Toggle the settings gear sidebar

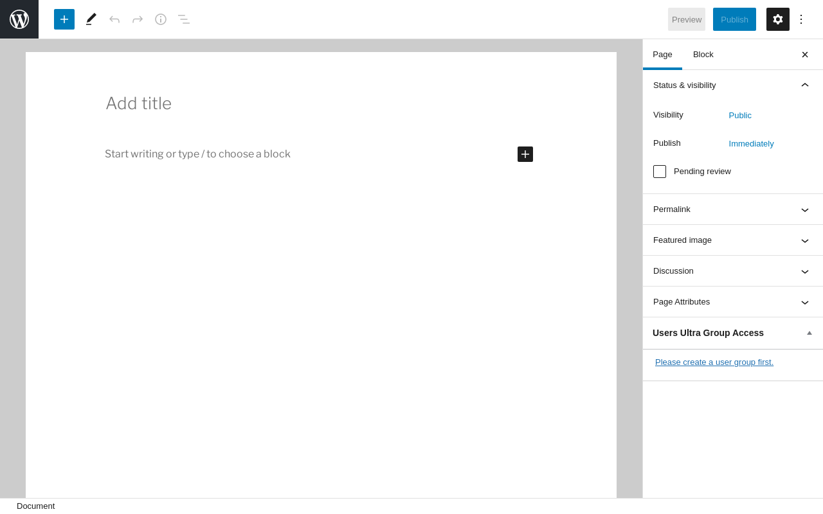778,19
